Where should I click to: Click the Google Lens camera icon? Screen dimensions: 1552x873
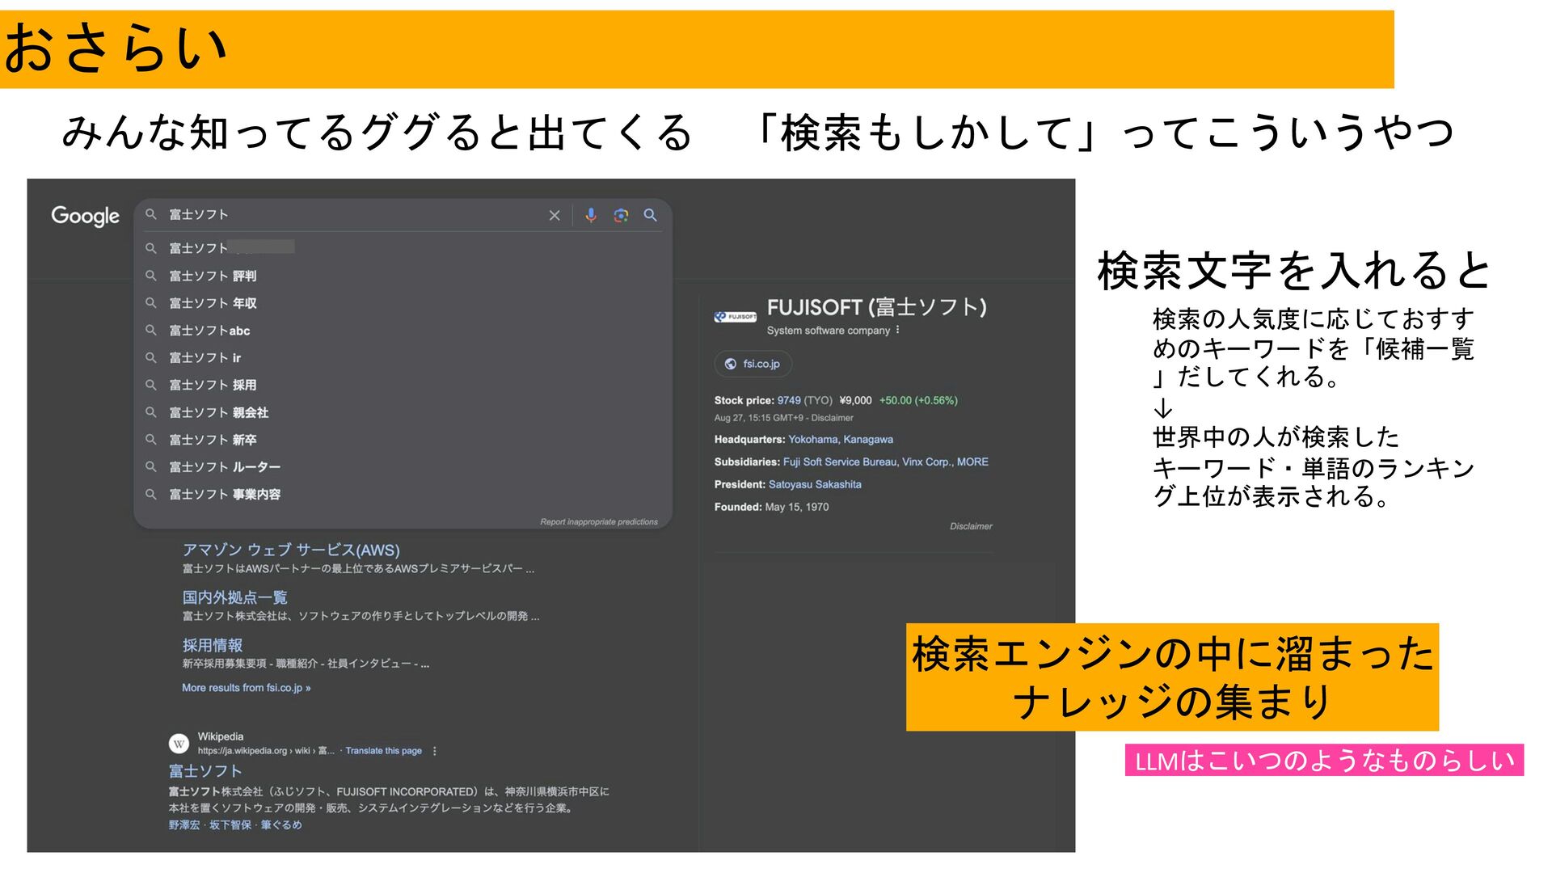click(621, 215)
